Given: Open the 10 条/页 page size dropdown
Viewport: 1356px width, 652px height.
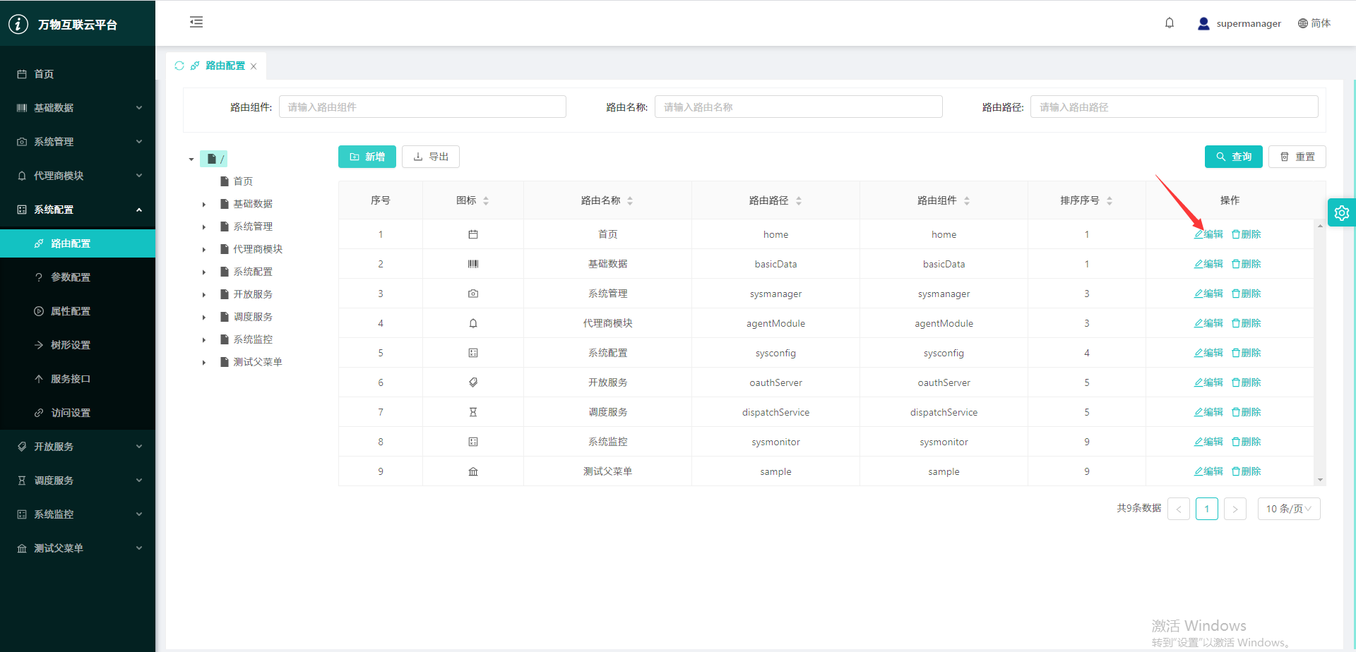Looking at the screenshot, I should pos(1289,509).
